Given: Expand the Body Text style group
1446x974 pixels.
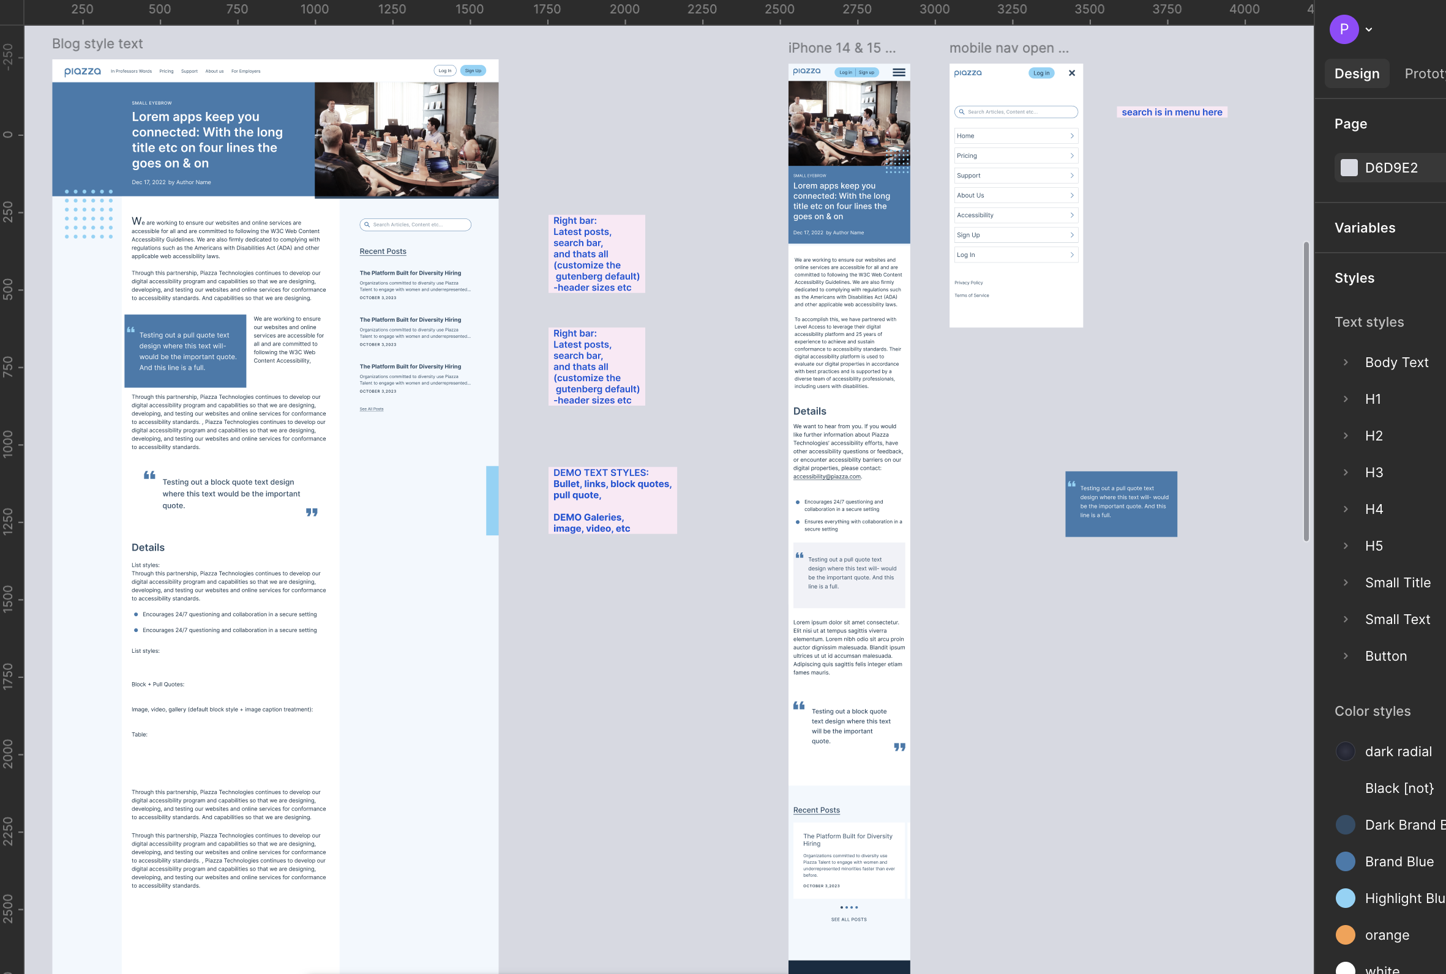Looking at the screenshot, I should (x=1346, y=362).
